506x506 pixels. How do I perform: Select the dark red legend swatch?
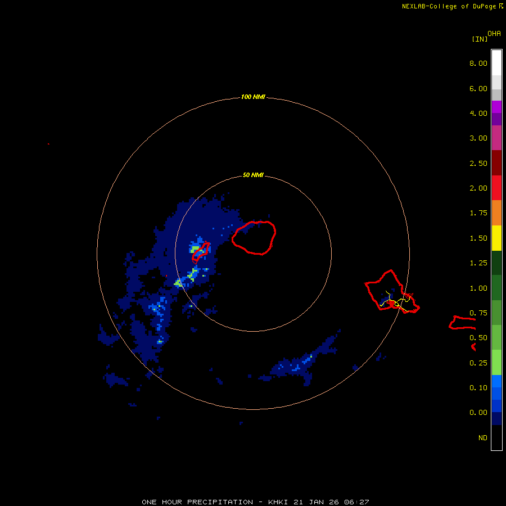496,163
